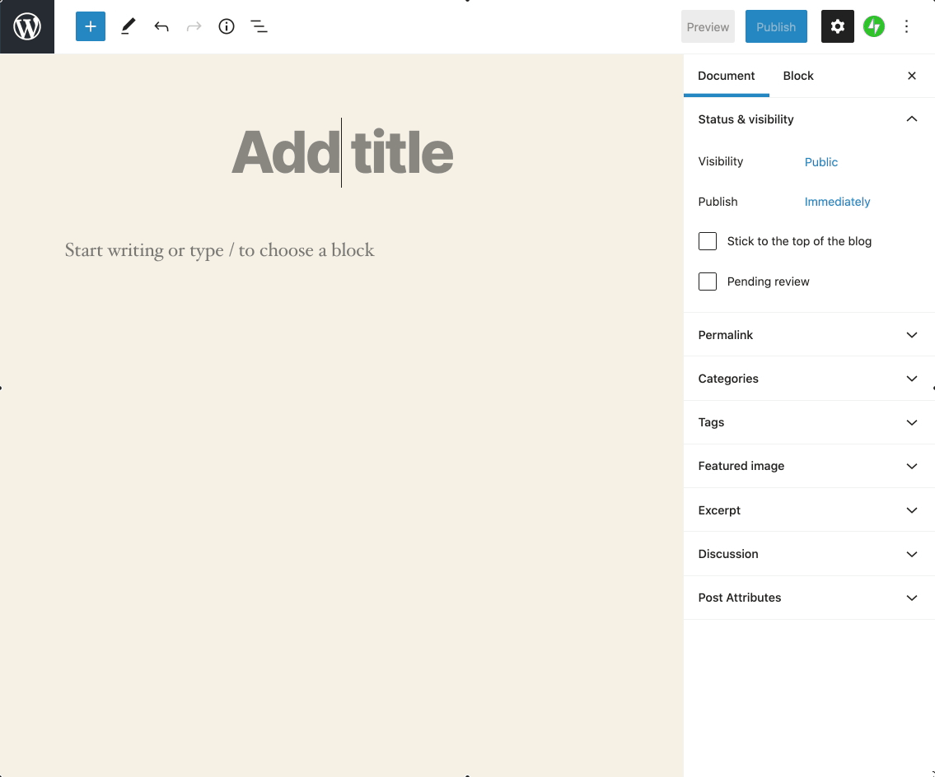Click the Start writing paragraph field
The image size is (935, 777).
220,250
